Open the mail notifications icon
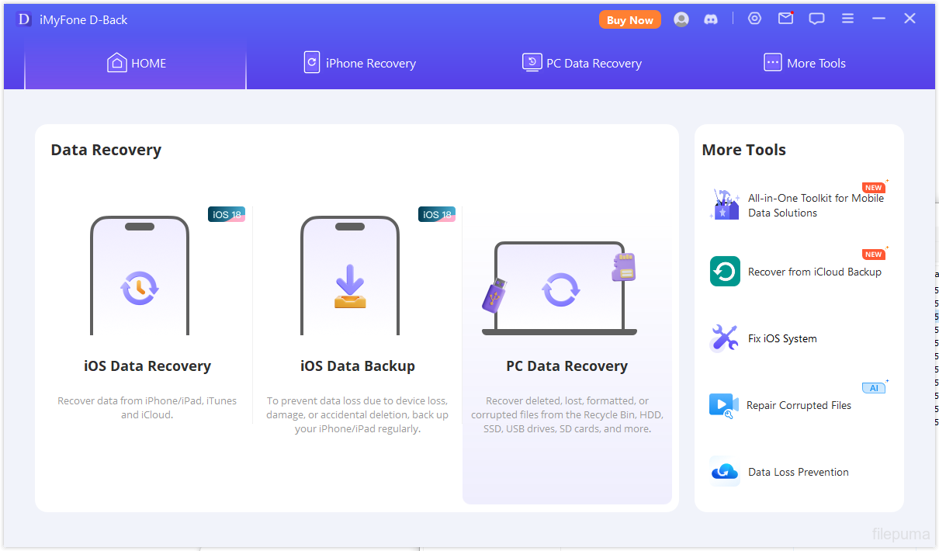The image size is (939, 551). click(785, 19)
